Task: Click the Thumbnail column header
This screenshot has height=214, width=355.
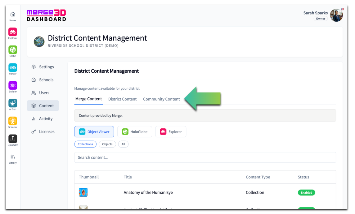Action: 89,177
